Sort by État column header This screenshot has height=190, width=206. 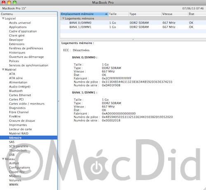197,14
